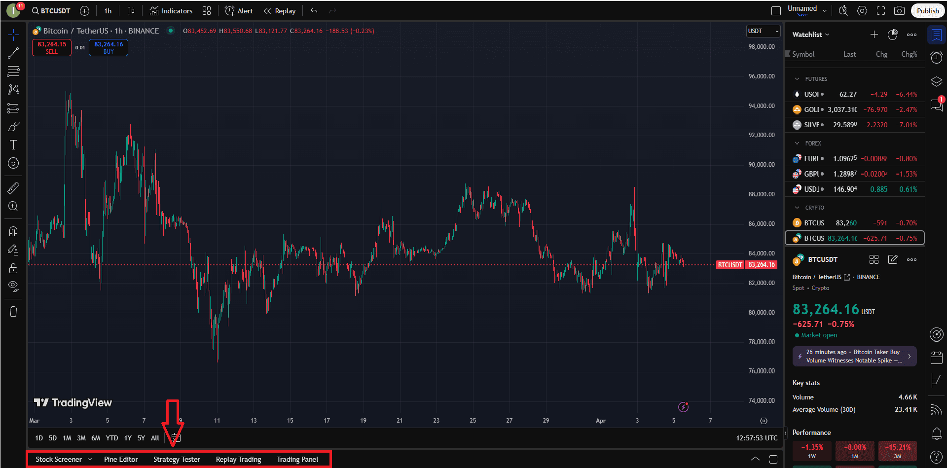This screenshot has height=468, width=947.
Task: Open Watchlist name dropdown
Action: [x=811, y=35]
